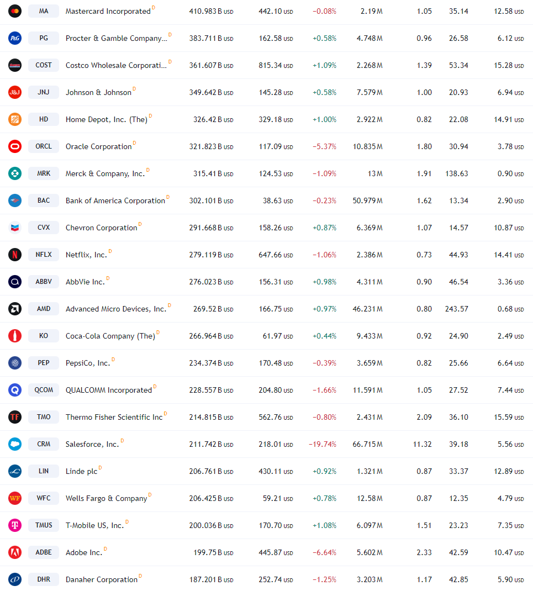Select AMD P/E value 243.57
Viewport: 533px width, 591px height.
point(456,309)
